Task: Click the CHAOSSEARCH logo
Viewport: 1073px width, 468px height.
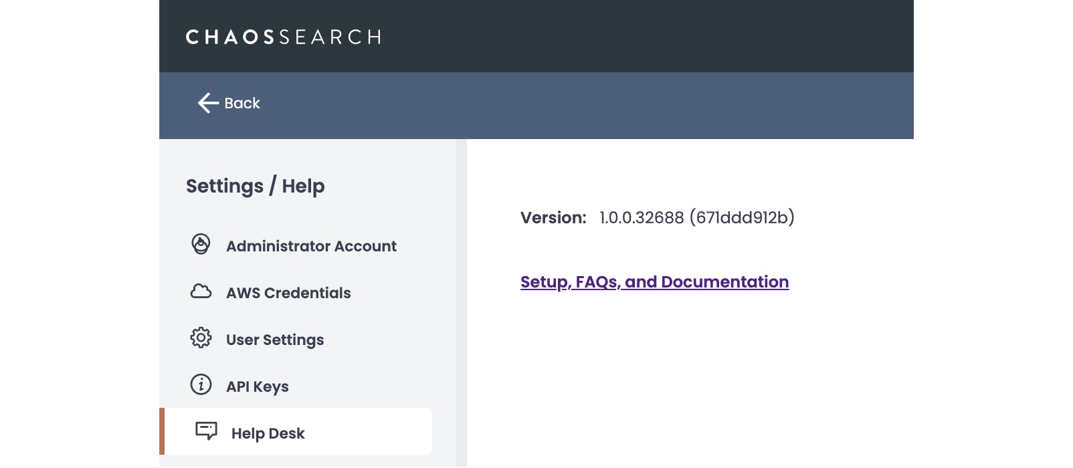Action: pyautogui.click(x=283, y=37)
